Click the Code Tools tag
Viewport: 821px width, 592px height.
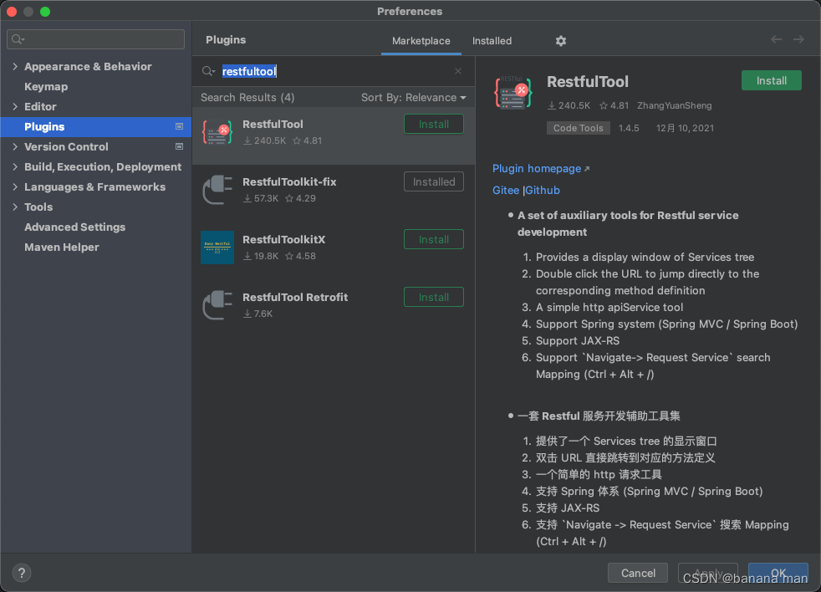578,128
